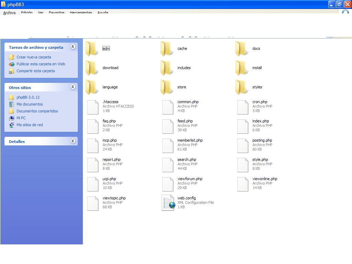Click the search.php file icon

tap(168, 165)
